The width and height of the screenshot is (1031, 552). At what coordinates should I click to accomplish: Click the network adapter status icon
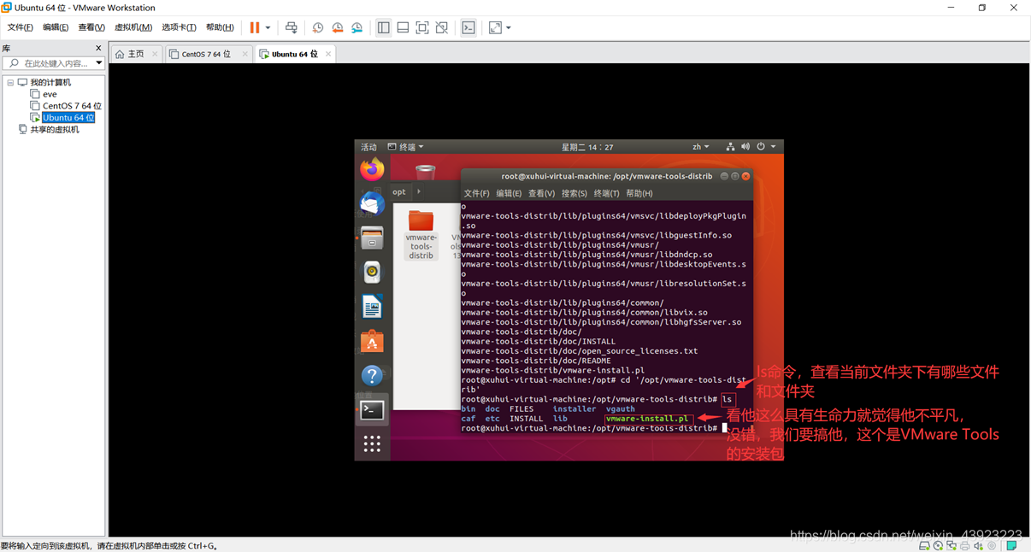click(951, 545)
